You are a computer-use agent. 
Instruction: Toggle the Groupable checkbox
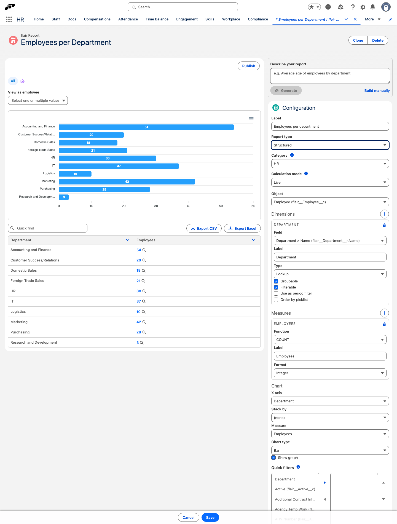[276, 281]
